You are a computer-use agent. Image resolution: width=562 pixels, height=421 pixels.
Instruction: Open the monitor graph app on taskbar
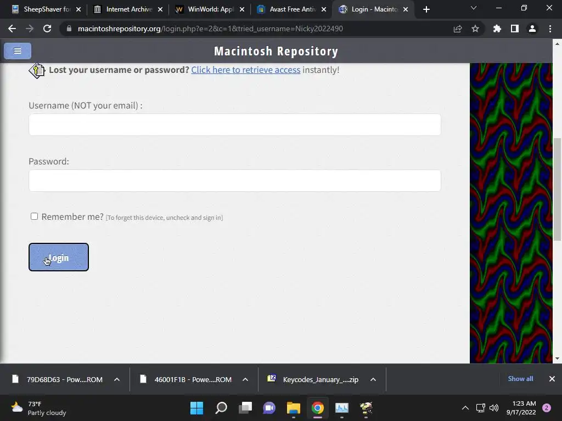click(x=341, y=408)
